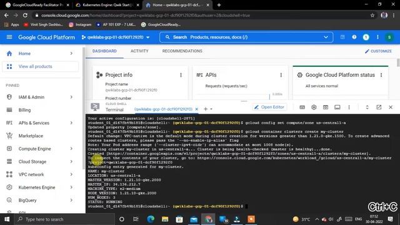Click the browser address bar URL

tap(146, 15)
